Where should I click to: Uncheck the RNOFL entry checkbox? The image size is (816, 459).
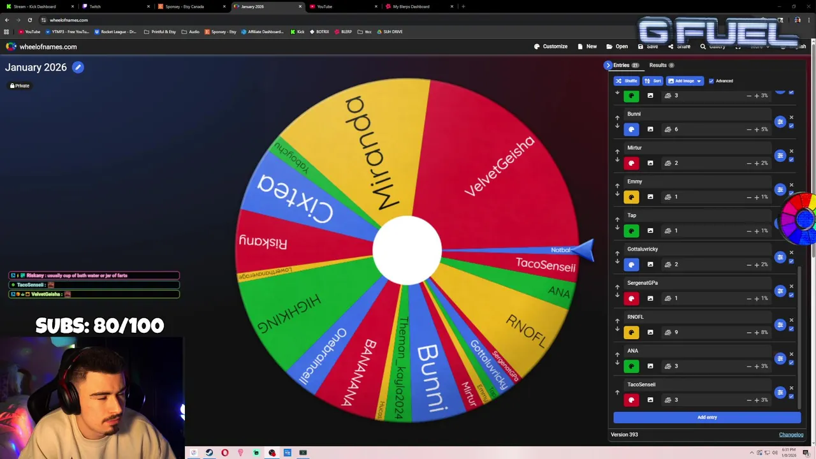(x=791, y=328)
